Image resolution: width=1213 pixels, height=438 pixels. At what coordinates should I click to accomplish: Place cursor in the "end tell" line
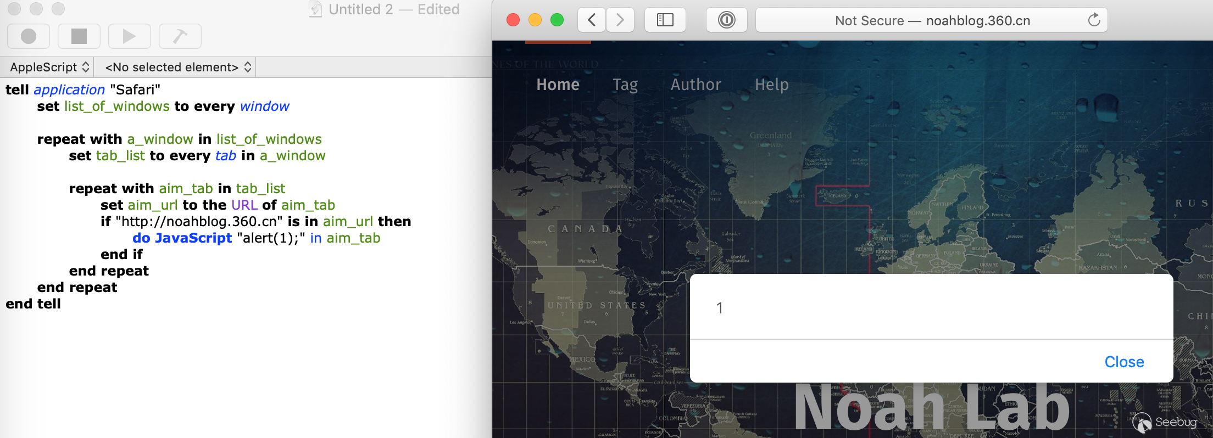pyautogui.click(x=34, y=304)
